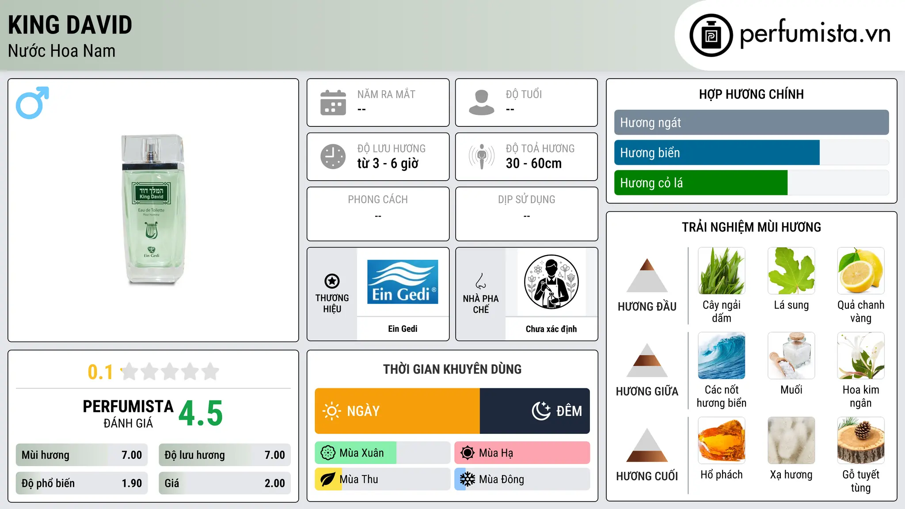Click the Mùi hương 7.00 score cell

coord(82,455)
